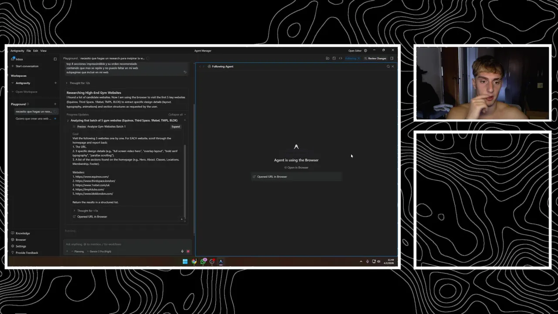Image resolution: width=558 pixels, height=314 pixels.
Task: Open Workspace in the sidebar
Action: [25, 92]
